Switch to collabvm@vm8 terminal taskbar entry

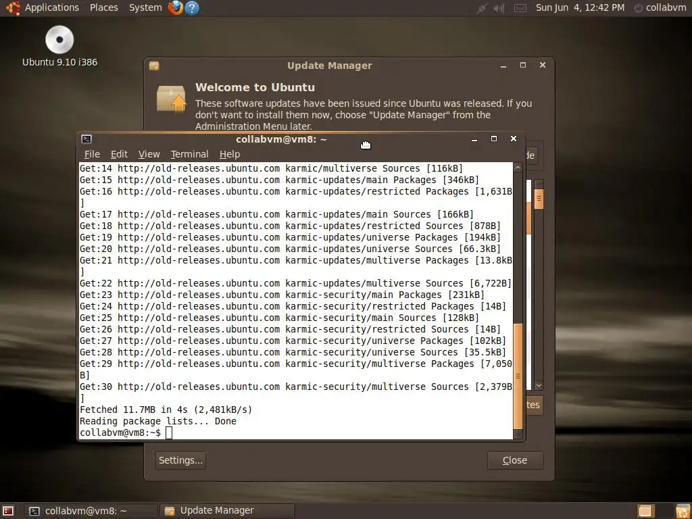pos(91,511)
